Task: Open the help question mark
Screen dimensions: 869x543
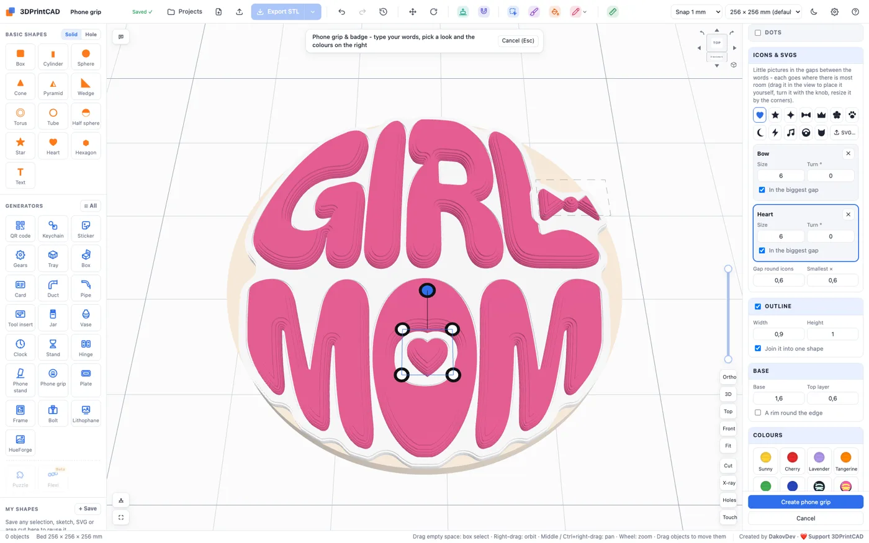Action: point(855,12)
